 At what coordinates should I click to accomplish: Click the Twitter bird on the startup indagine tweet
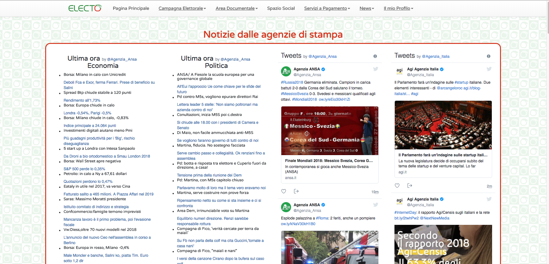489,69
